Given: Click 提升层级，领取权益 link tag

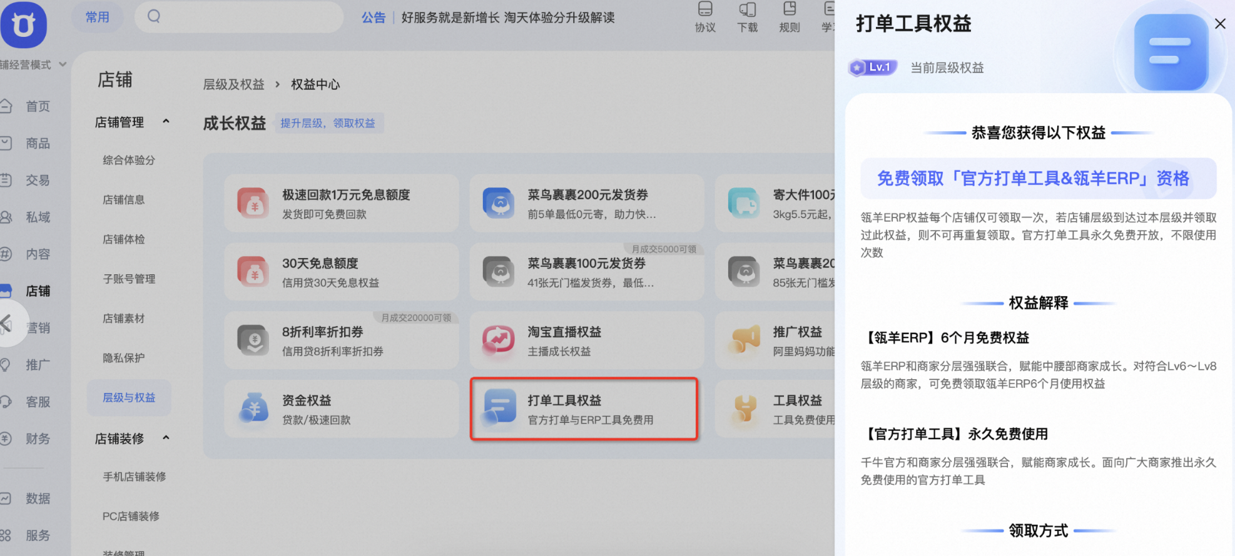Looking at the screenshot, I should (328, 123).
